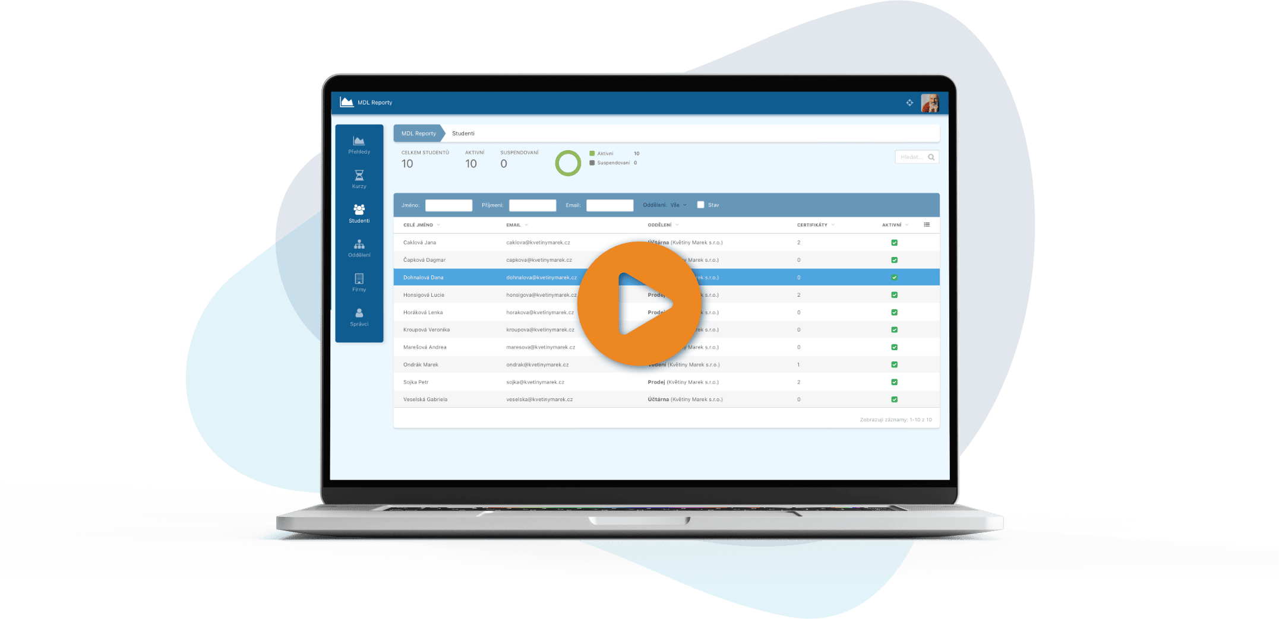The width and height of the screenshot is (1279, 619).
Task: Click the gray Suspendovaní legend swatch
Action: point(592,163)
